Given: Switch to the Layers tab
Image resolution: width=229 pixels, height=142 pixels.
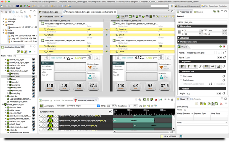Looking at the screenshot, I should pos(198,12).
